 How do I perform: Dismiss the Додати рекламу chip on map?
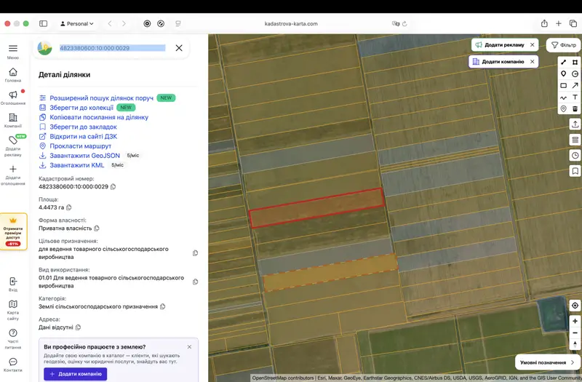533,44
